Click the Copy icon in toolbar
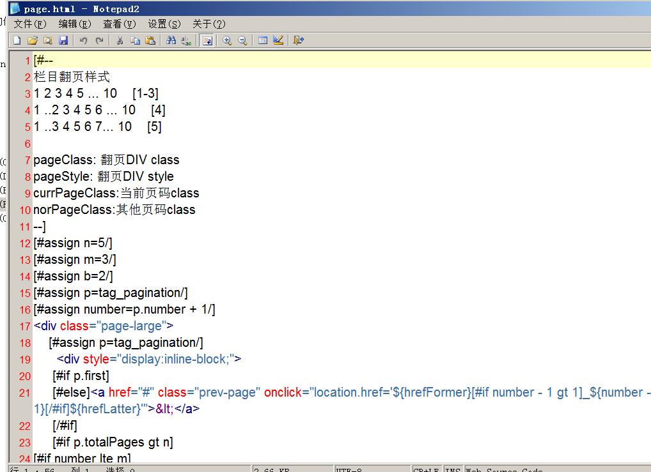The height and width of the screenshot is (472, 651). [135, 40]
